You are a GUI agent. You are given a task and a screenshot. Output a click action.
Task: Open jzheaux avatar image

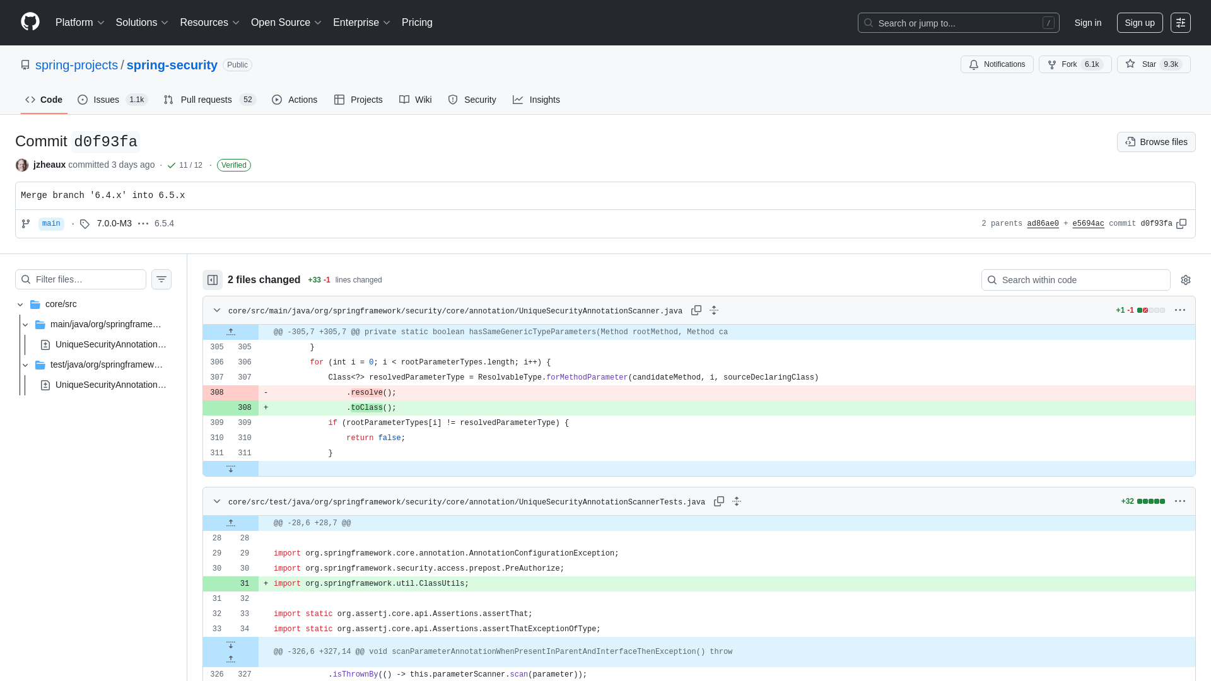click(x=22, y=165)
